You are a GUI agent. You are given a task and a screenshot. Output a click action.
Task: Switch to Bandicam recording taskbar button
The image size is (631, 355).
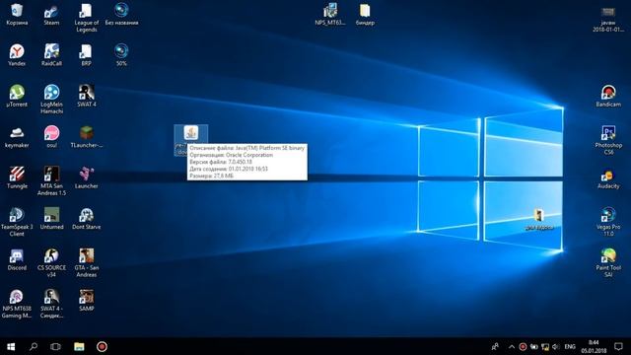(102, 346)
